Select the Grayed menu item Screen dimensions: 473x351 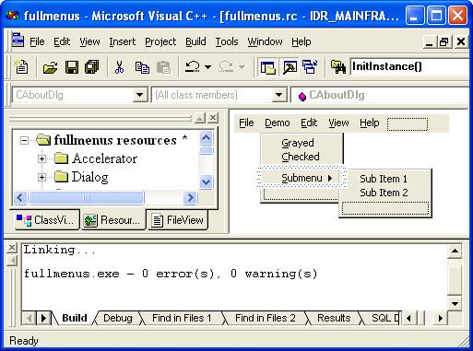click(298, 143)
